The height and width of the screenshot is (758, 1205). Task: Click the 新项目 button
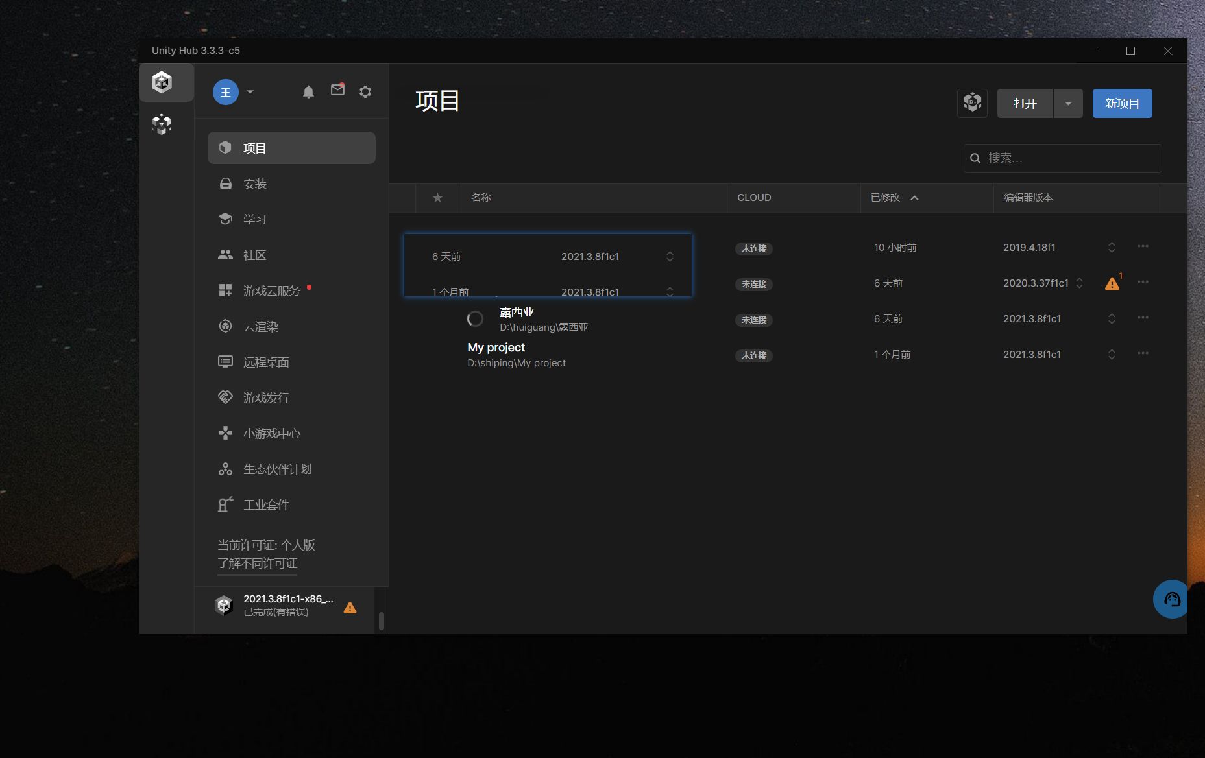pyautogui.click(x=1122, y=103)
